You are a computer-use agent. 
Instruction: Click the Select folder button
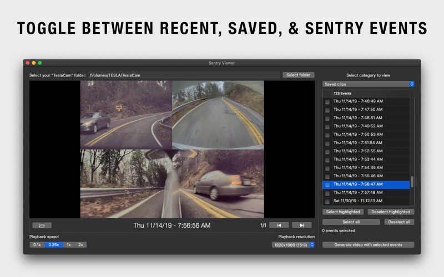pos(298,75)
